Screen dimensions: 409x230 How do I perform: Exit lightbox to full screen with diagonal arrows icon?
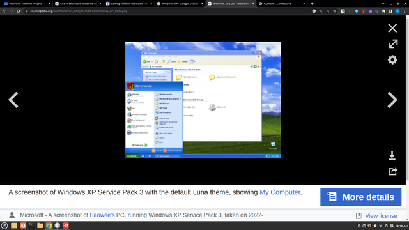pyautogui.click(x=393, y=44)
